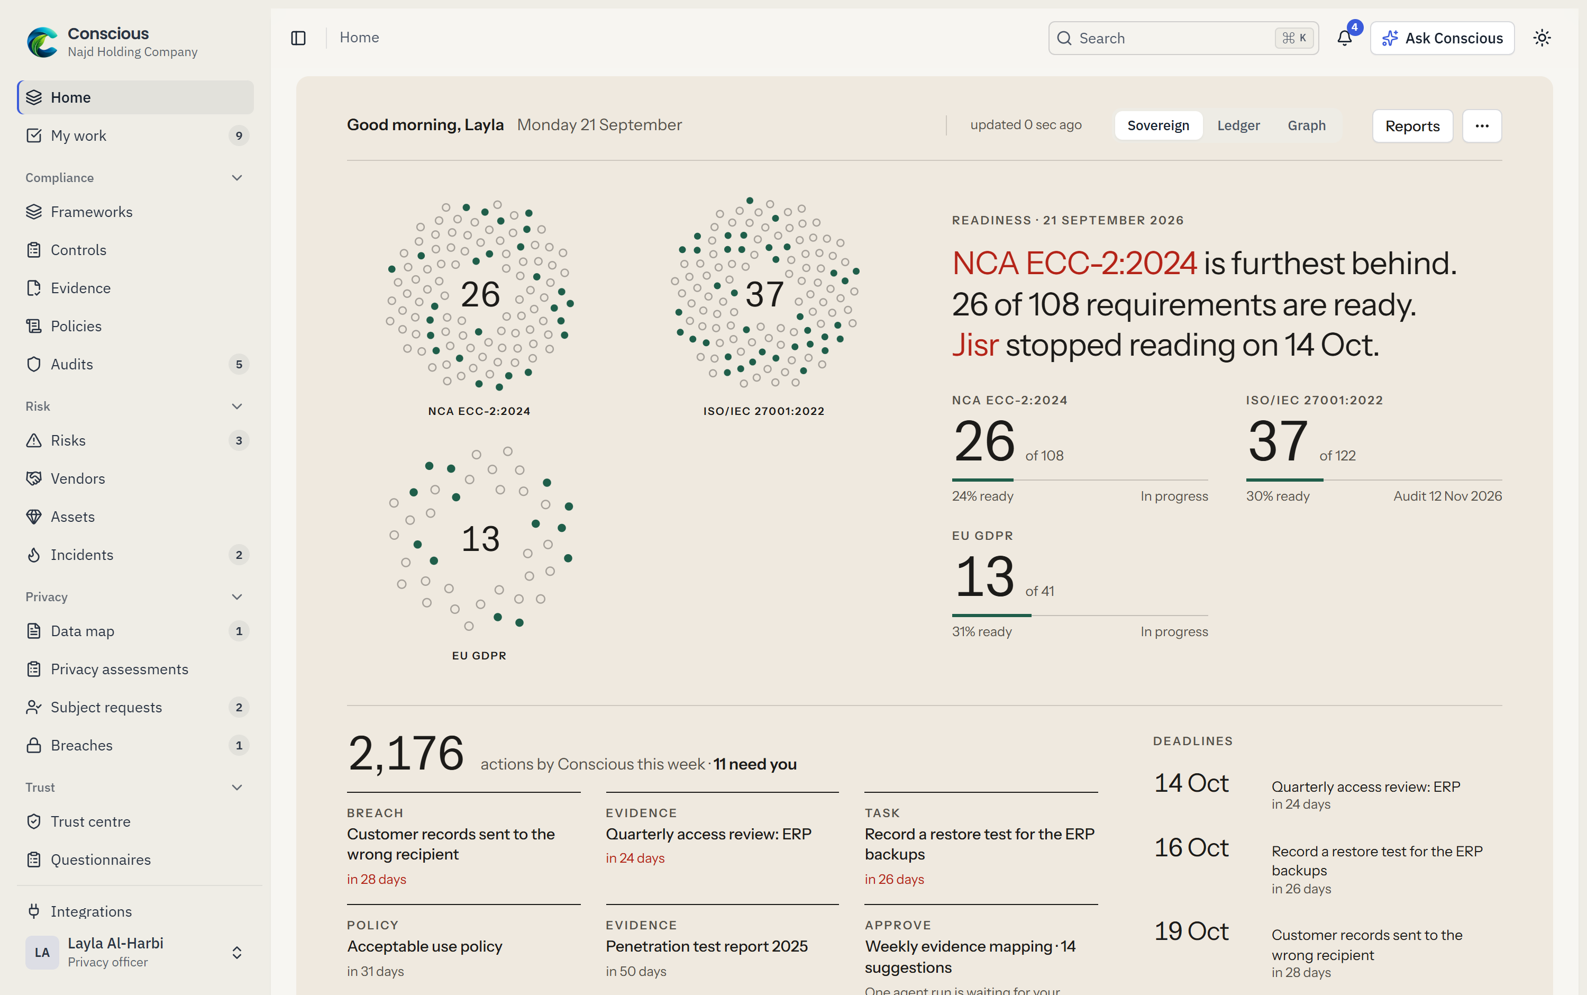The width and height of the screenshot is (1587, 995).
Task: Click the Reports button
Action: (x=1412, y=125)
